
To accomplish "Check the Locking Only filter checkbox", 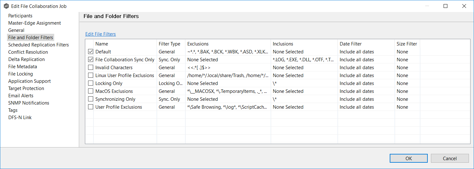I will 91,83.
